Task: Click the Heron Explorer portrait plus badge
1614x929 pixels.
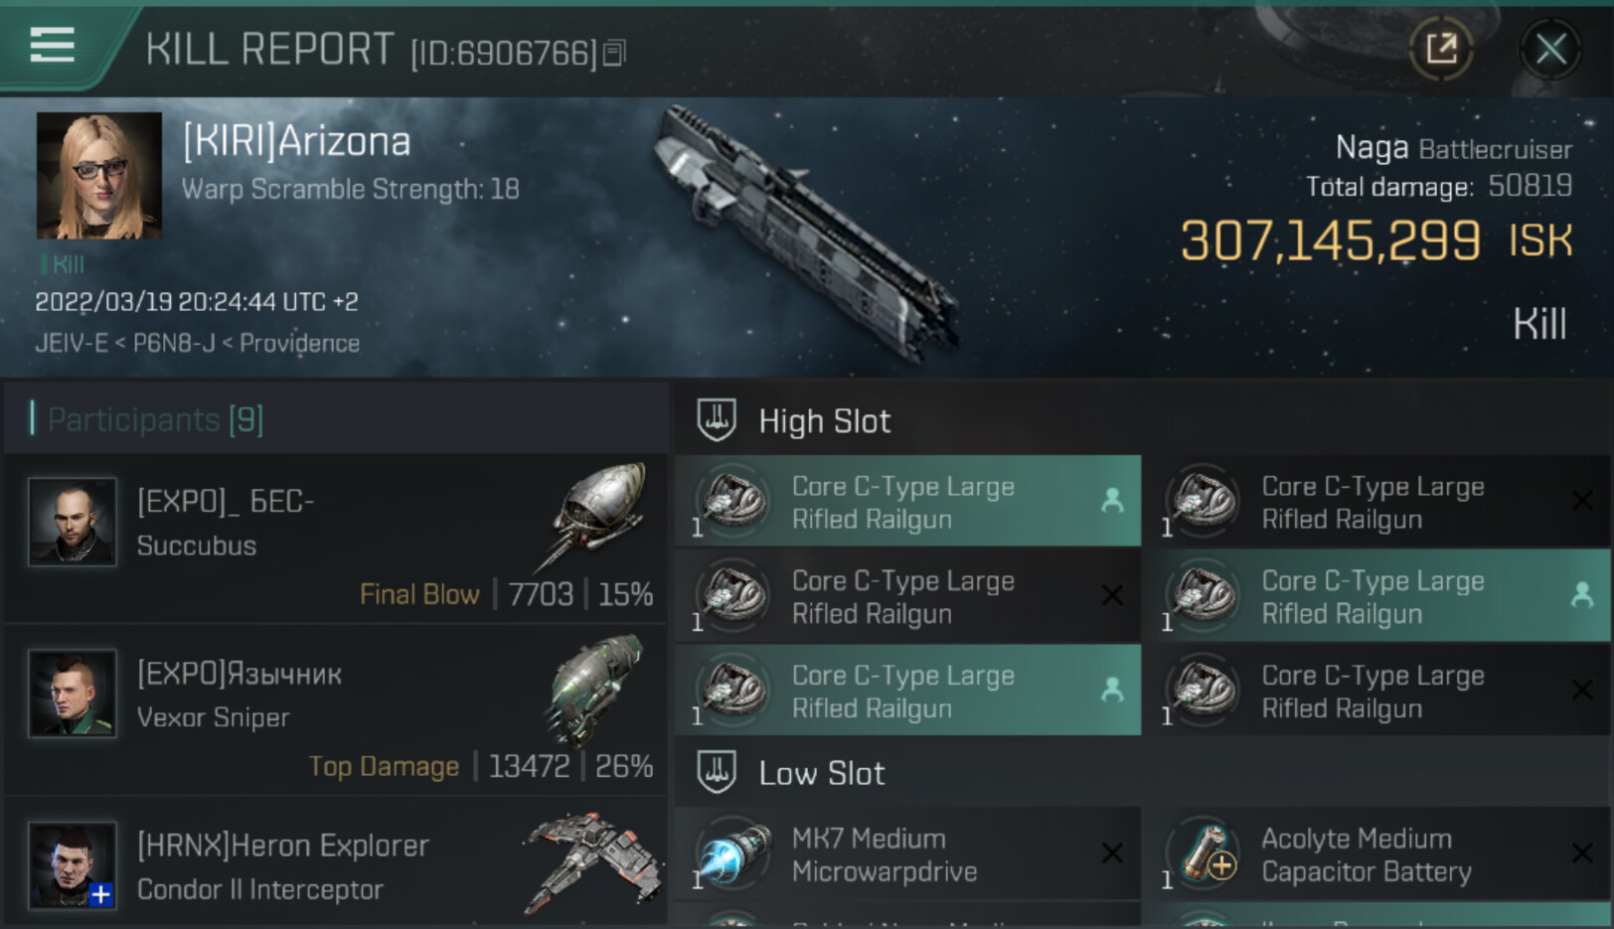Action: pos(100,894)
